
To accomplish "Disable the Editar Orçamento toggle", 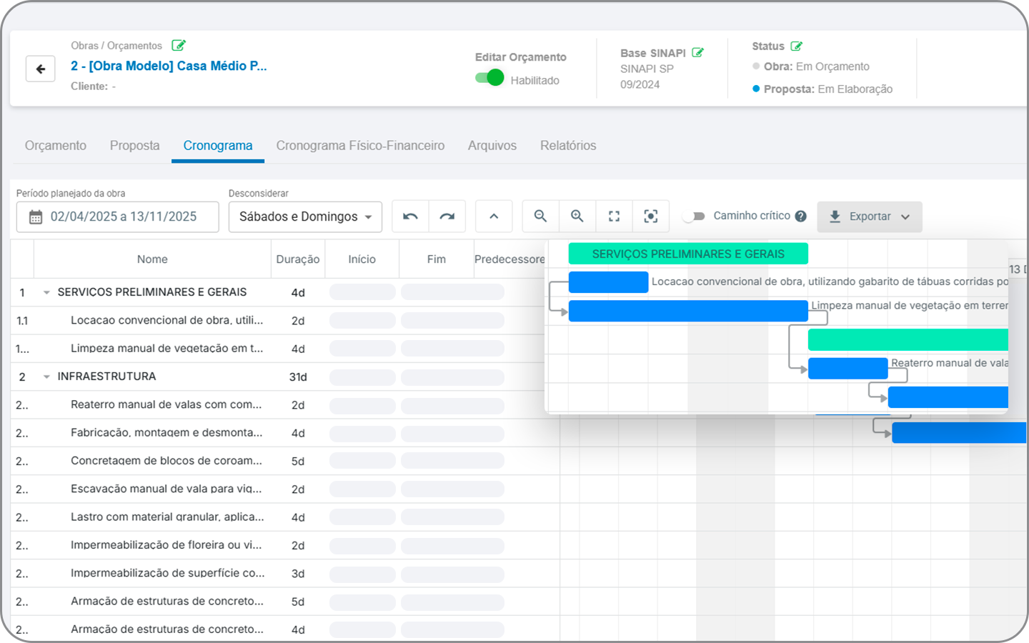I will pyautogui.click(x=490, y=78).
